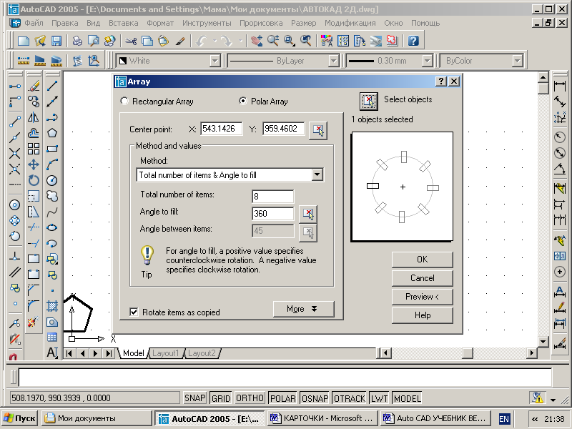This screenshot has height=429, width=572.
Task: Select the Arc tool
Action: [52, 164]
